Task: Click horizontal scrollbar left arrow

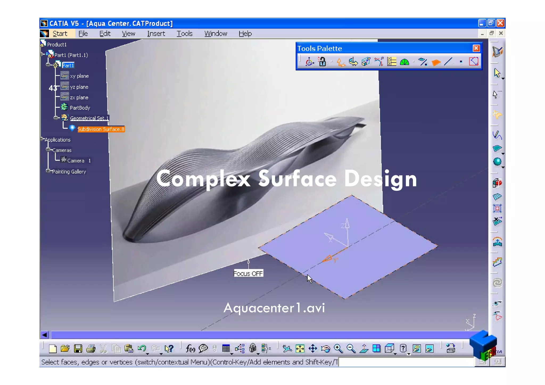Action: 45,335
